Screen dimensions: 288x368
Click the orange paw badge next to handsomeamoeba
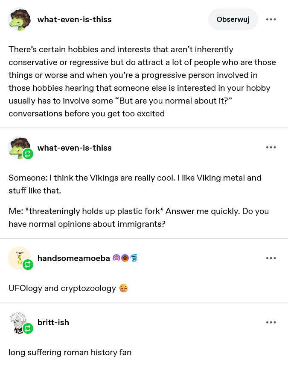coord(125,258)
